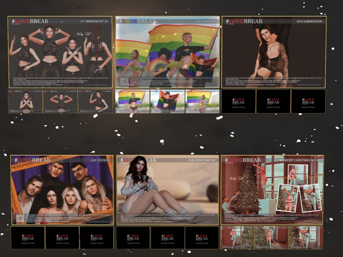Select the middle small thumbnail under Pride Set
The image size is (343, 257).
pos(167,101)
